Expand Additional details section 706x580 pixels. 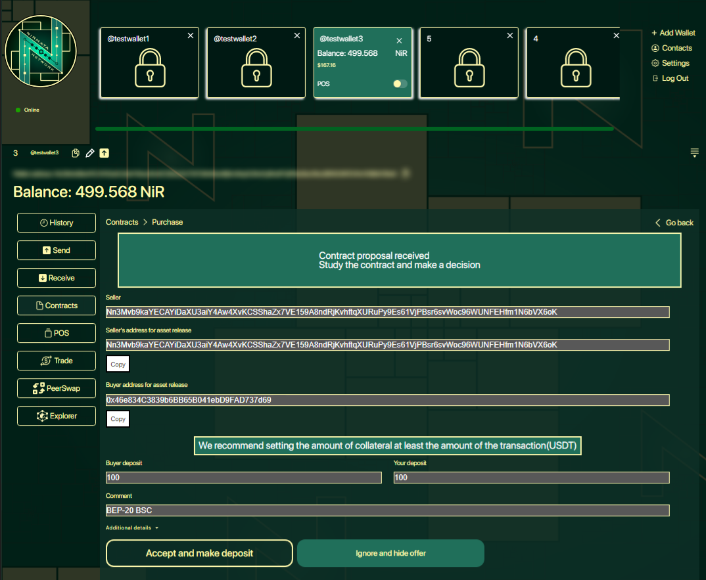(x=132, y=527)
